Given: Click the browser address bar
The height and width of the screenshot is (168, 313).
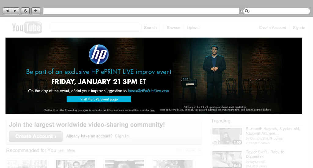Looking at the screenshot, I should (x=141, y=11).
